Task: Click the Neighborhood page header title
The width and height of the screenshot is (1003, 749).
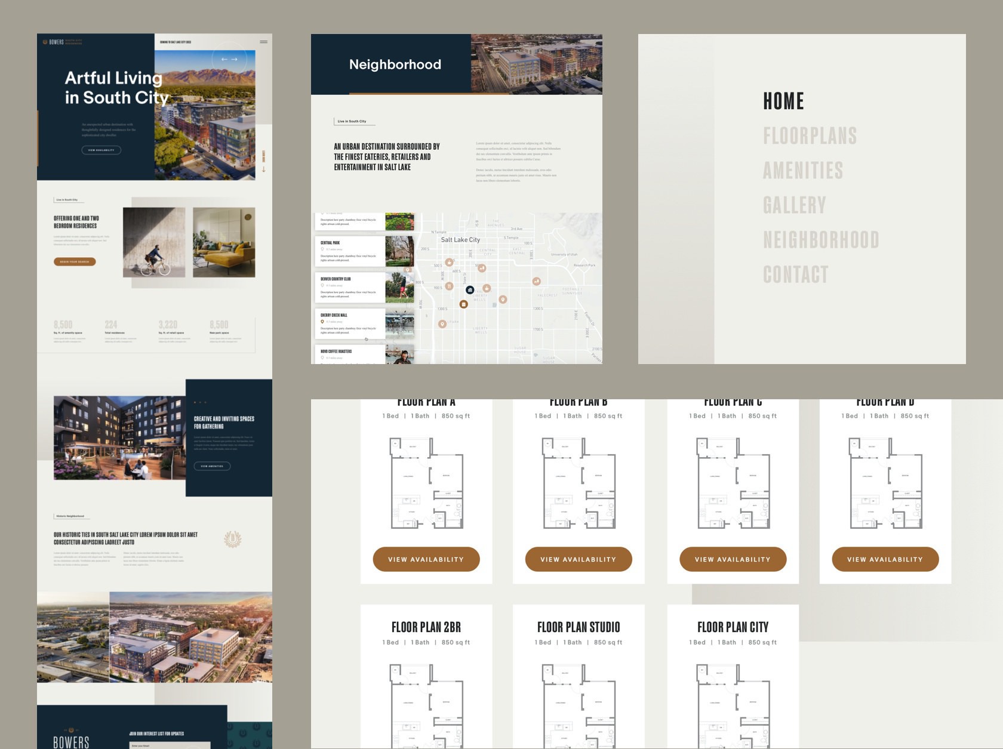Action: tap(395, 64)
